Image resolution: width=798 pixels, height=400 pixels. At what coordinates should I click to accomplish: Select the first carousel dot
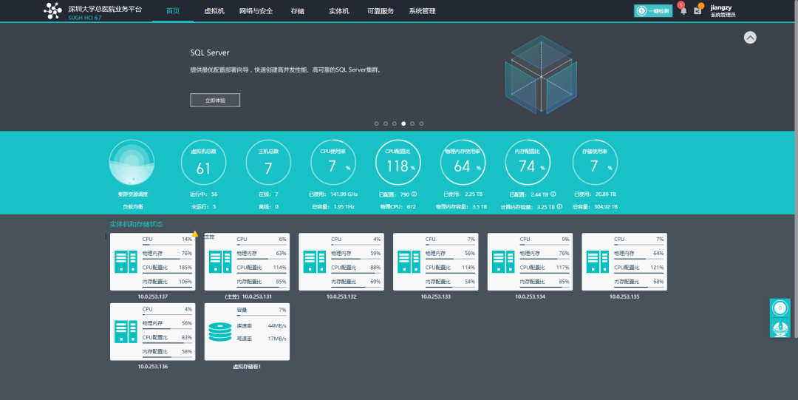(377, 123)
